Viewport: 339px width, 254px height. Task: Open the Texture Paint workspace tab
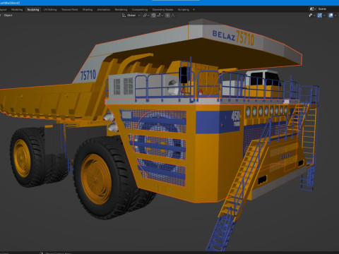click(x=69, y=10)
